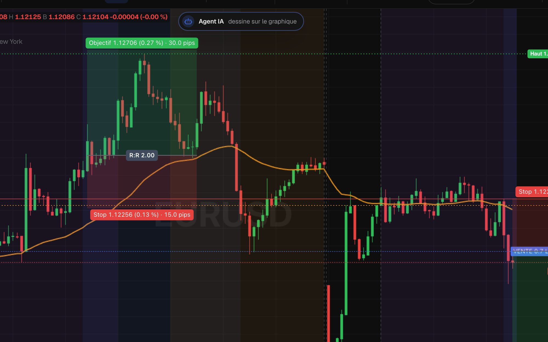This screenshot has height=342, width=548.
Task: Select the green Objectif 1.12706 label
Action: click(x=142, y=43)
